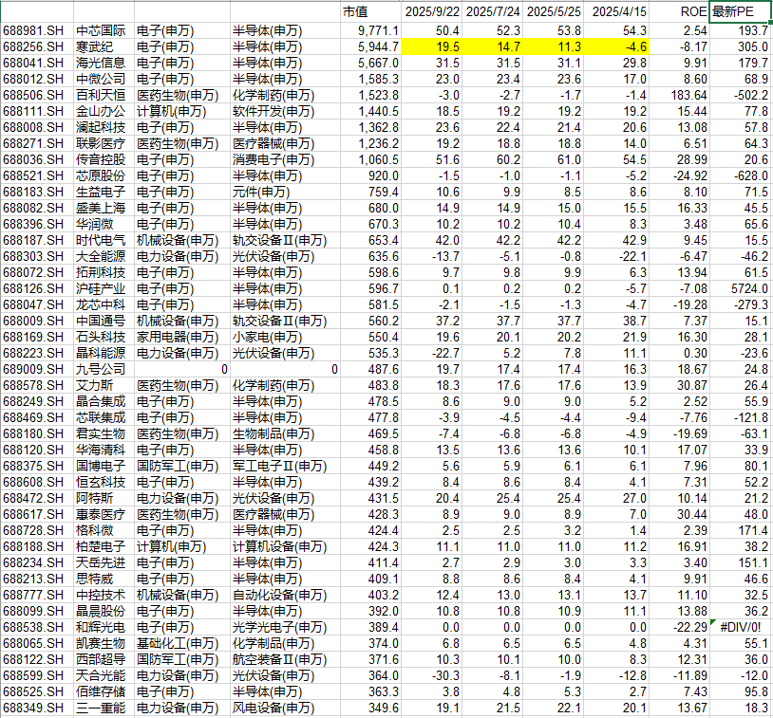Click stock code 688012.SH

(37, 80)
